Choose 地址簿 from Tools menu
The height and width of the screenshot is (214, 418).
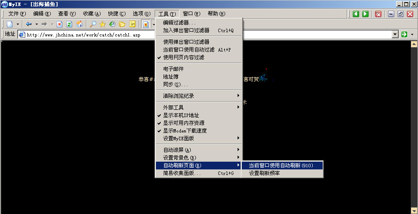198,77
